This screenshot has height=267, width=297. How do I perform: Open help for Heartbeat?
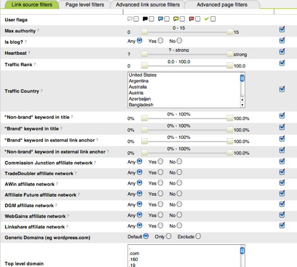(x=29, y=53)
